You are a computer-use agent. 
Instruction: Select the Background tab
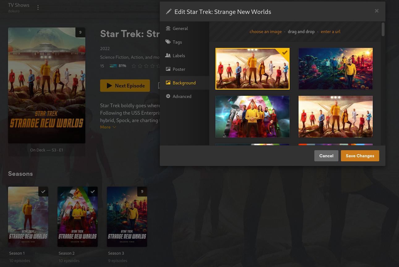point(185,83)
